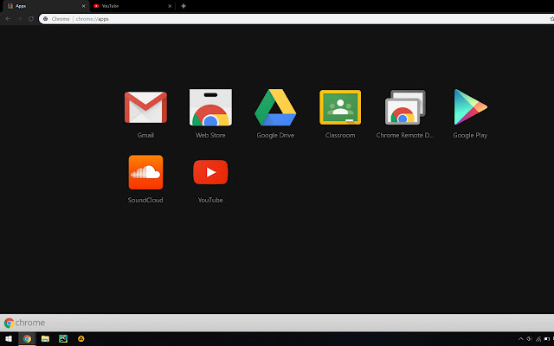Click the battery icon in system tray

547,339
